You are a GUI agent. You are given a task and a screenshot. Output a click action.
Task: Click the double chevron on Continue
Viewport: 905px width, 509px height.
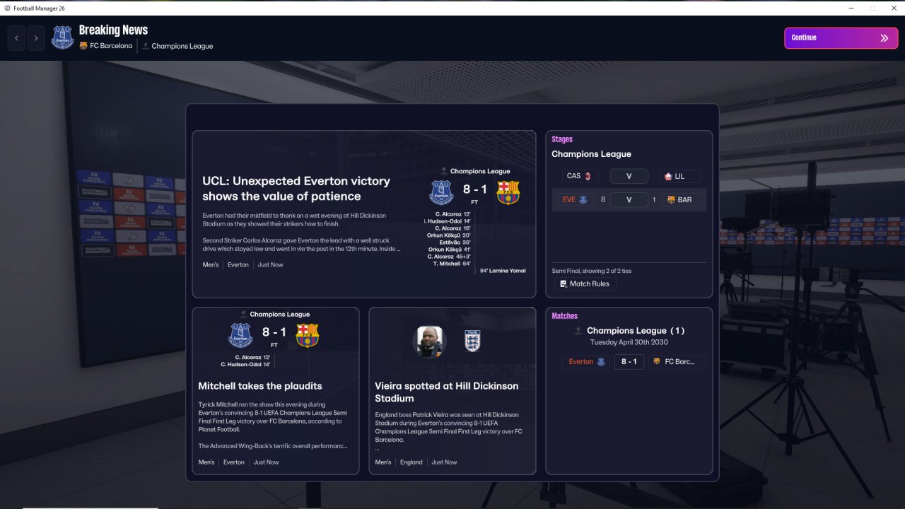click(x=884, y=38)
